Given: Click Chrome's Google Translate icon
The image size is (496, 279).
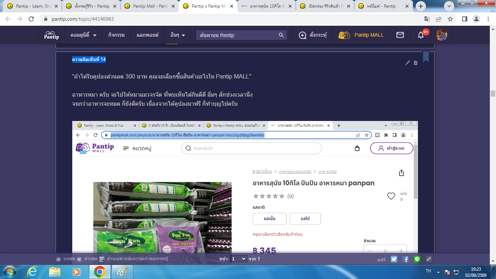Looking at the screenshot, I should tap(428, 19).
